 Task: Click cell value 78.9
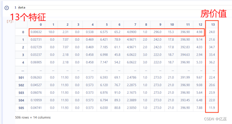click(x=117, y=40)
